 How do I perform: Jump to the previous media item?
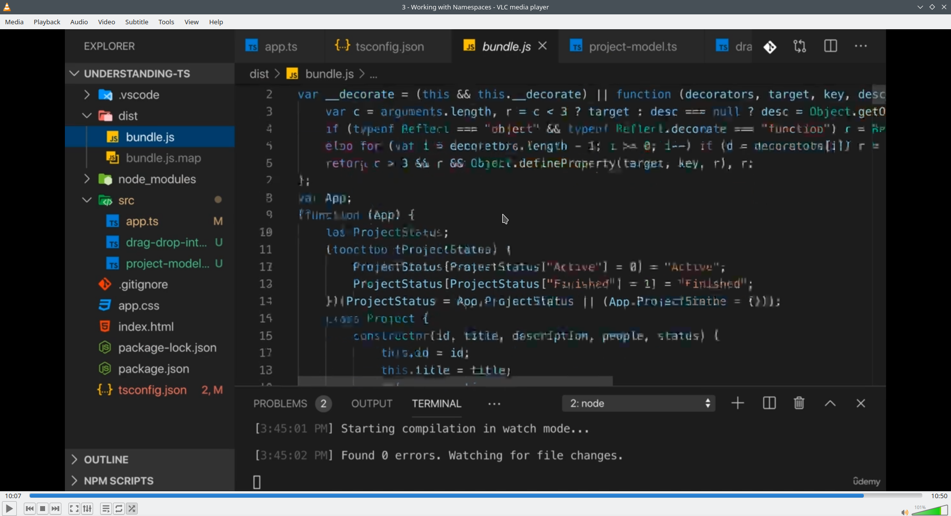tap(30, 509)
